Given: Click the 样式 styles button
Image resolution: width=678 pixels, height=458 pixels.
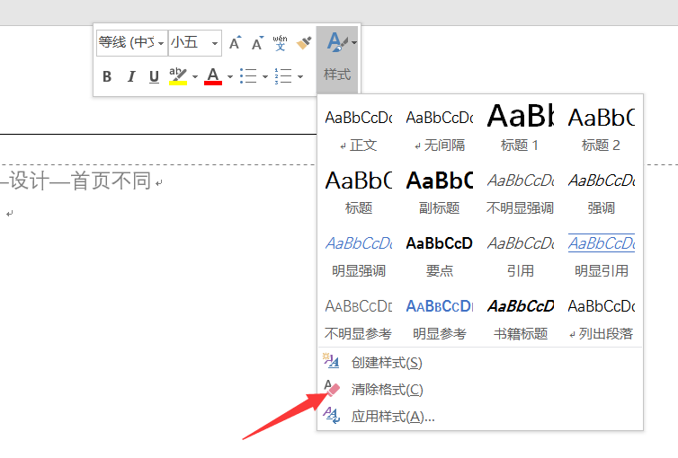Looking at the screenshot, I should pyautogui.click(x=337, y=59).
